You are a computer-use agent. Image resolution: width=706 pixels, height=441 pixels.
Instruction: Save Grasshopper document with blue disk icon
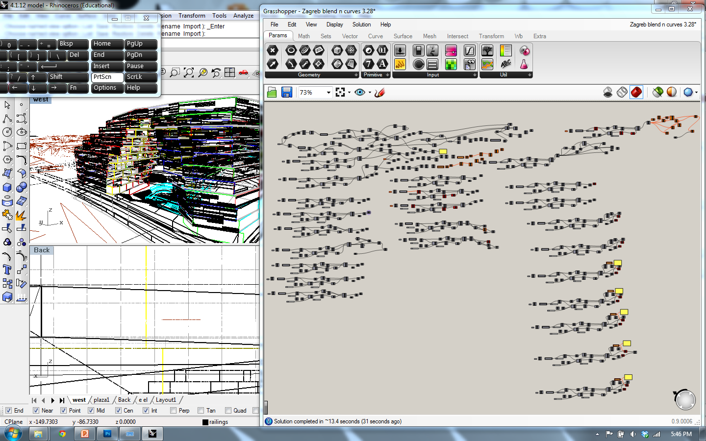[x=287, y=92]
